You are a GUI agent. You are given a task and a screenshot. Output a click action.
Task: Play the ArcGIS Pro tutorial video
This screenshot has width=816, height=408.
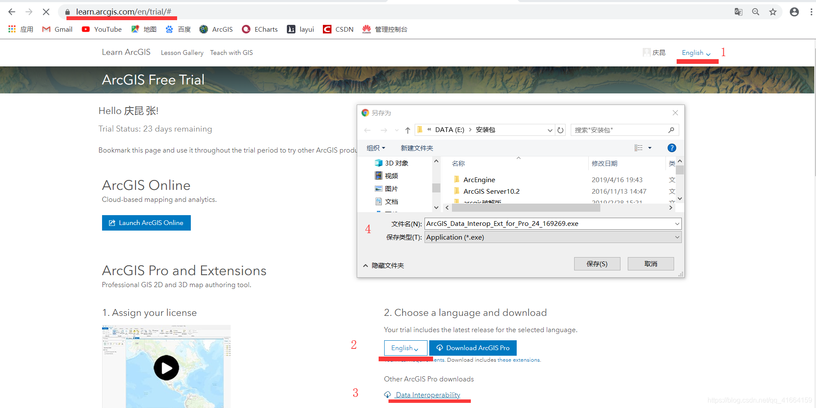coord(166,368)
